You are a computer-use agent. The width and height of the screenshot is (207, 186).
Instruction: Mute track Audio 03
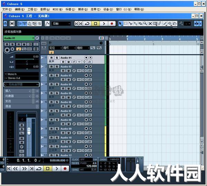(51, 75)
